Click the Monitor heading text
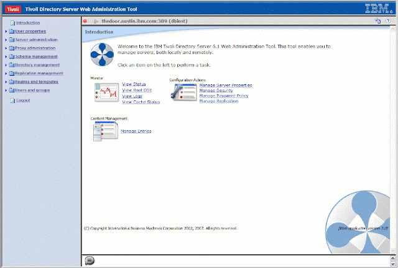 click(x=97, y=78)
